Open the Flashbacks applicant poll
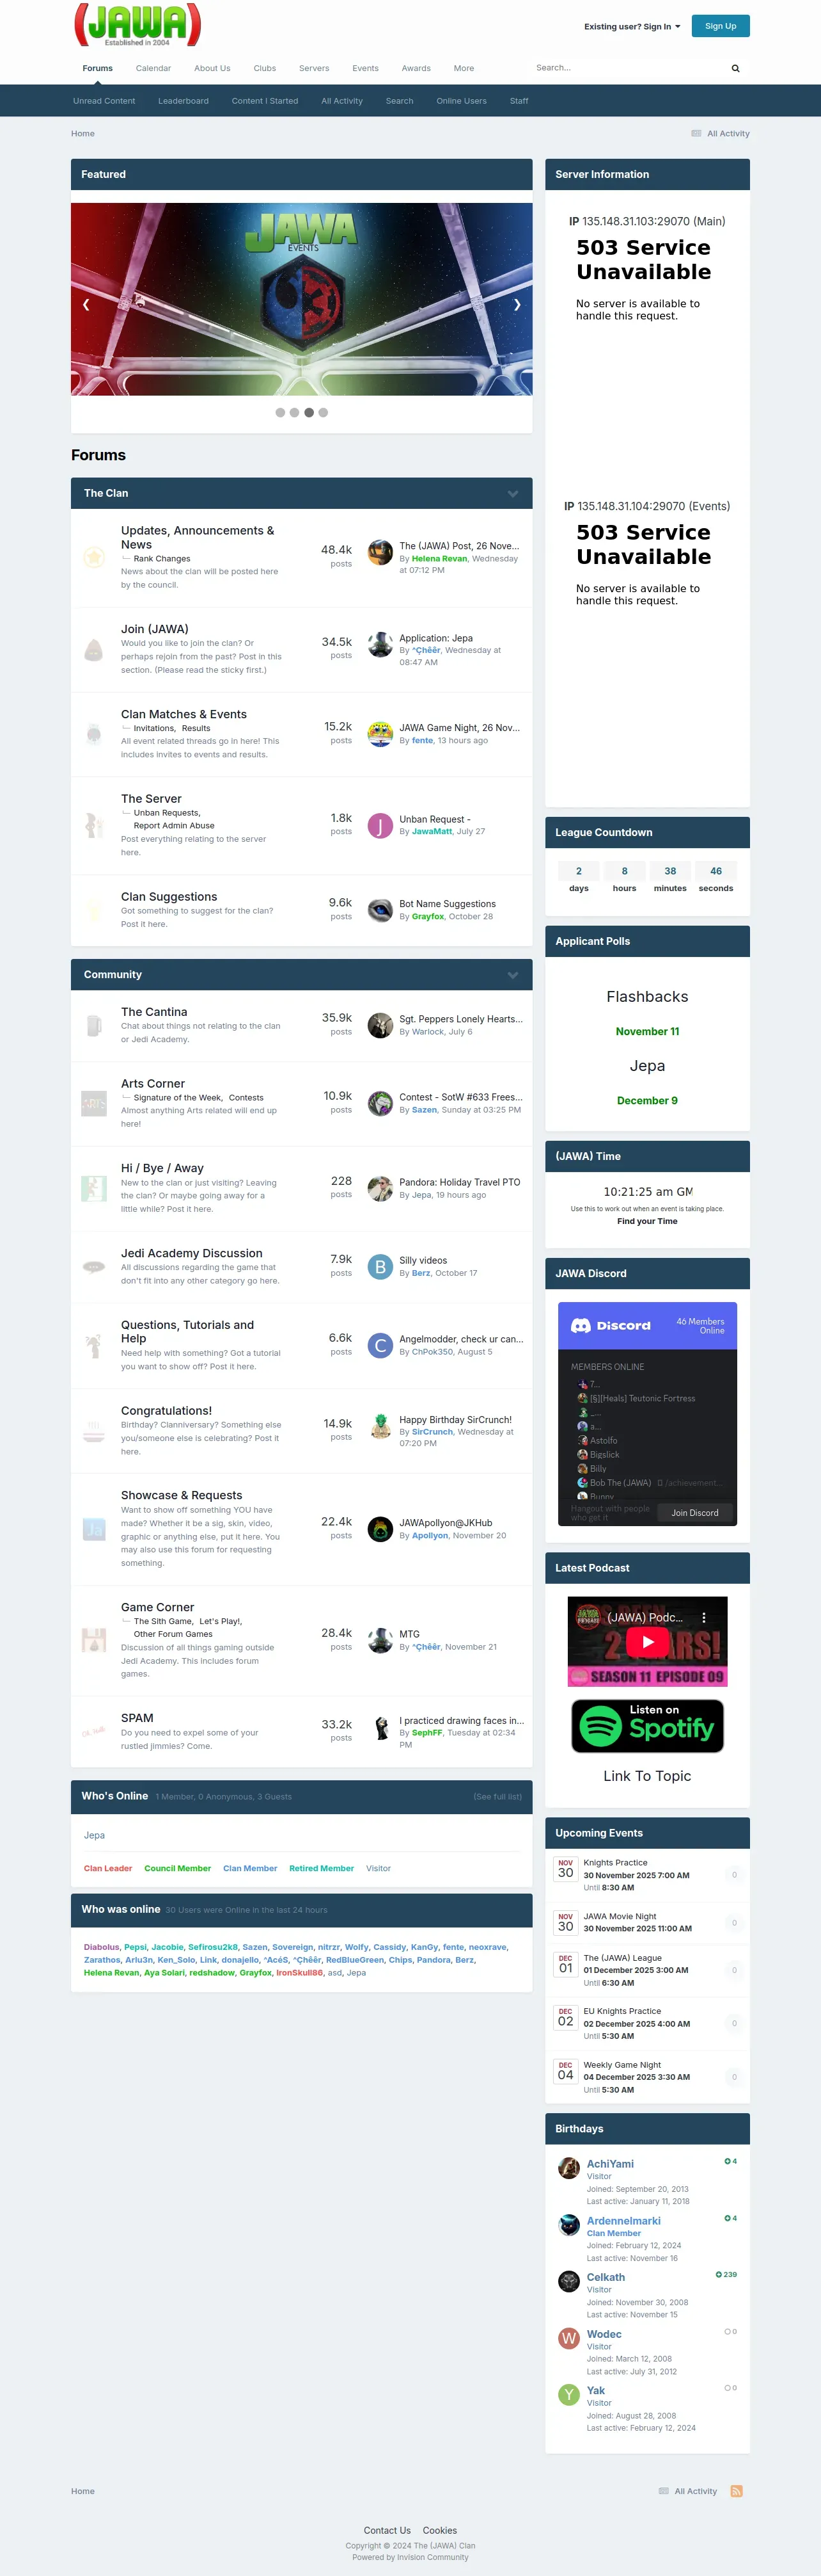Viewport: 821px width, 2576px height. pyautogui.click(x=647, y=997)
